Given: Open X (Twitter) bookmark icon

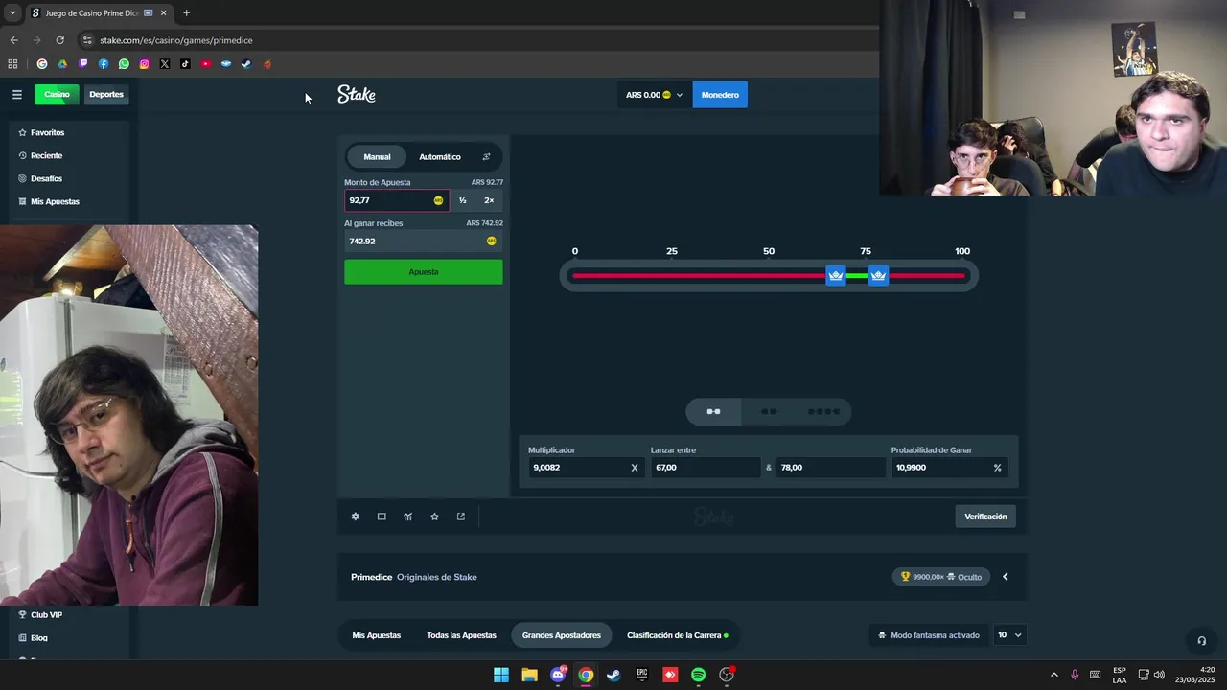Looking at the screenshot, I should tap(165, 64).
